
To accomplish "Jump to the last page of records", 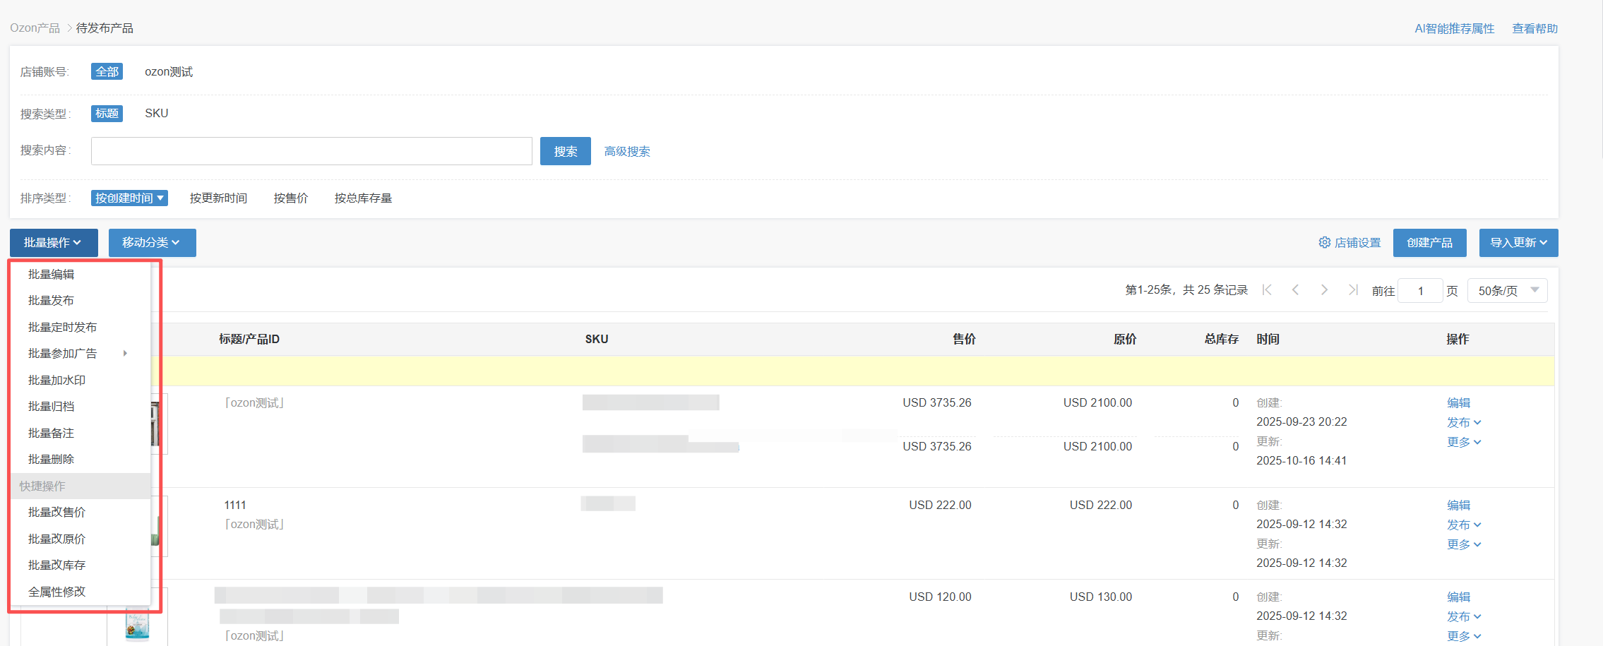I will (1352, 290).
